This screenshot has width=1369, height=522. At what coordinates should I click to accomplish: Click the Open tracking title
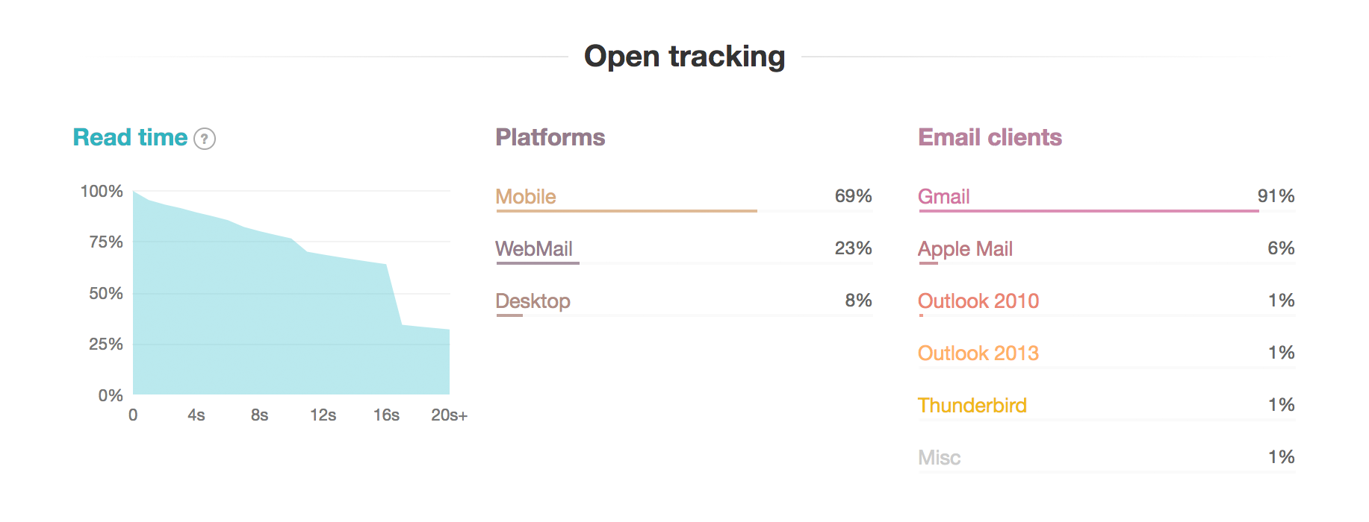tap(685, 57)
